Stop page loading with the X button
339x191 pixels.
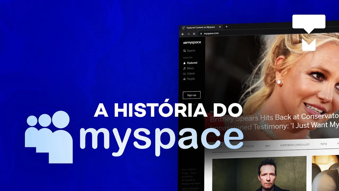click(194, 34)
